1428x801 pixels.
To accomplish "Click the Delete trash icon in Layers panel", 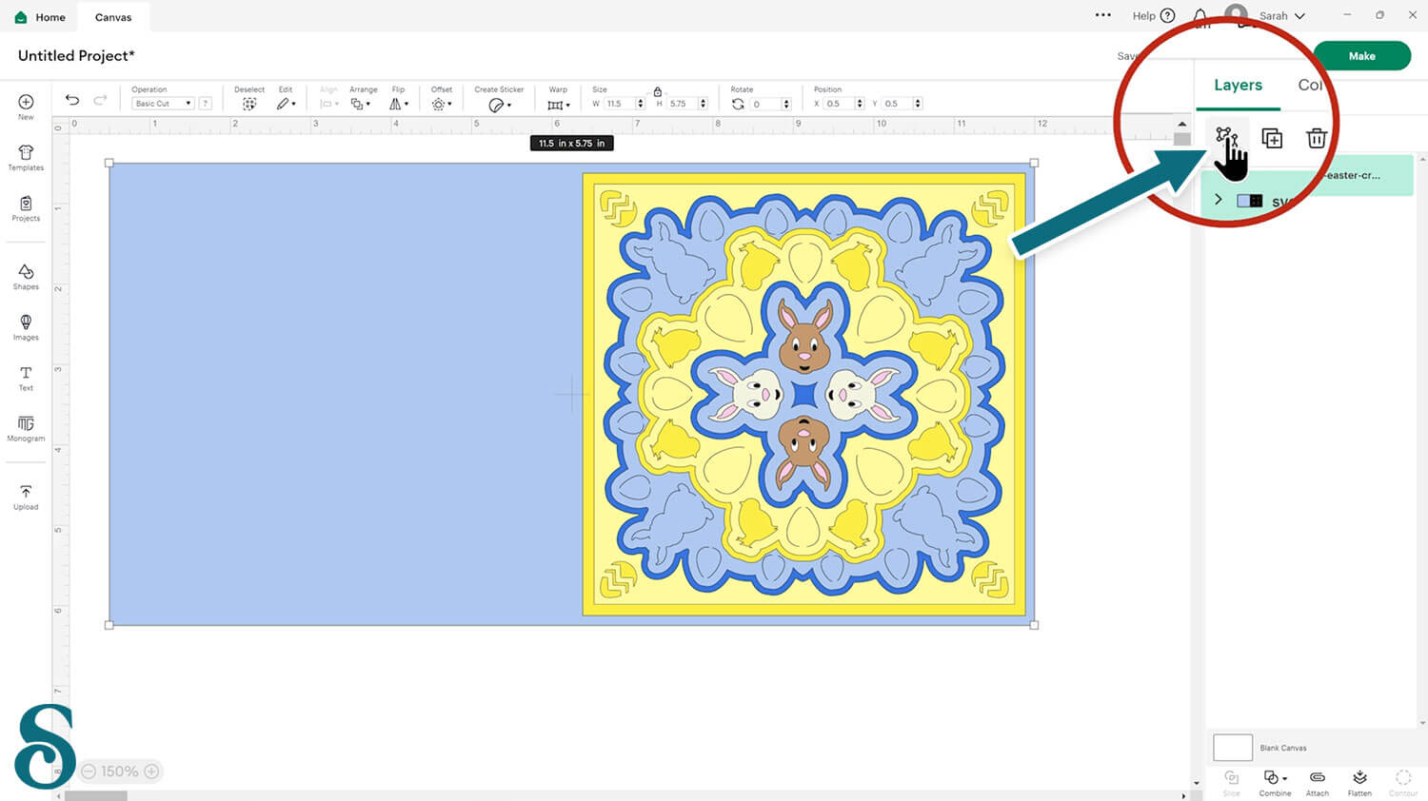I will coord(1317,138).
